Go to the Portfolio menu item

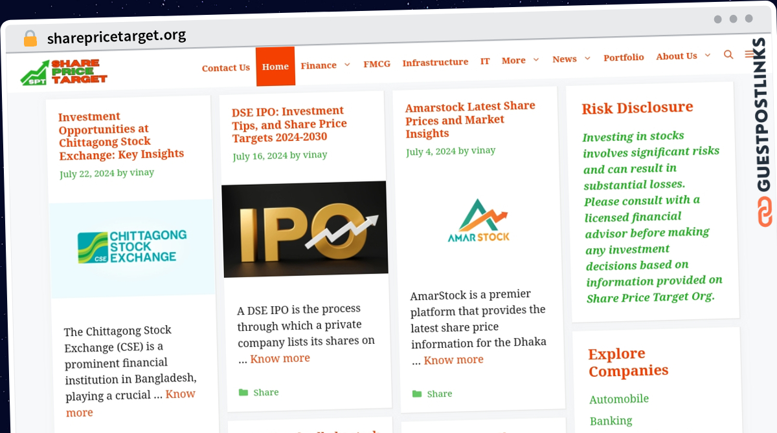click(x=624, y=58)
